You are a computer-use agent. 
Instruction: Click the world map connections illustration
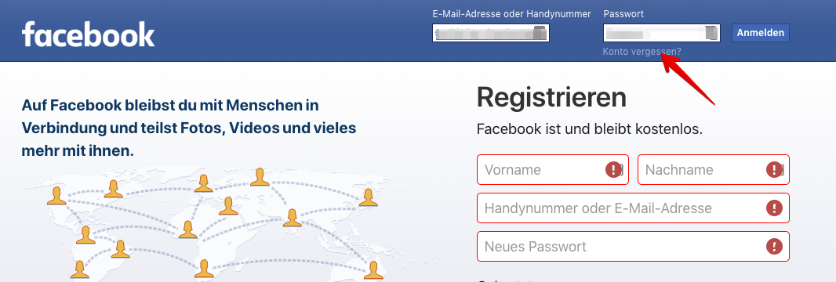coord(213,226)
